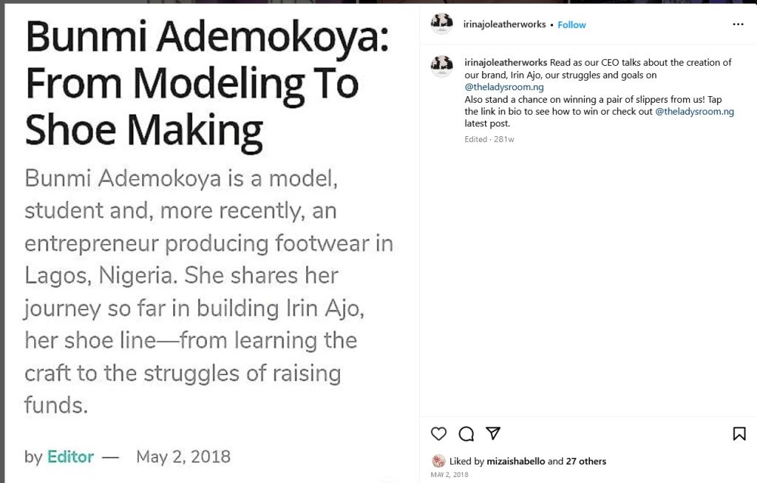
Task: Open @theladysroom.ng mention before 'latest post'
Action: click(x=694, y=112)
